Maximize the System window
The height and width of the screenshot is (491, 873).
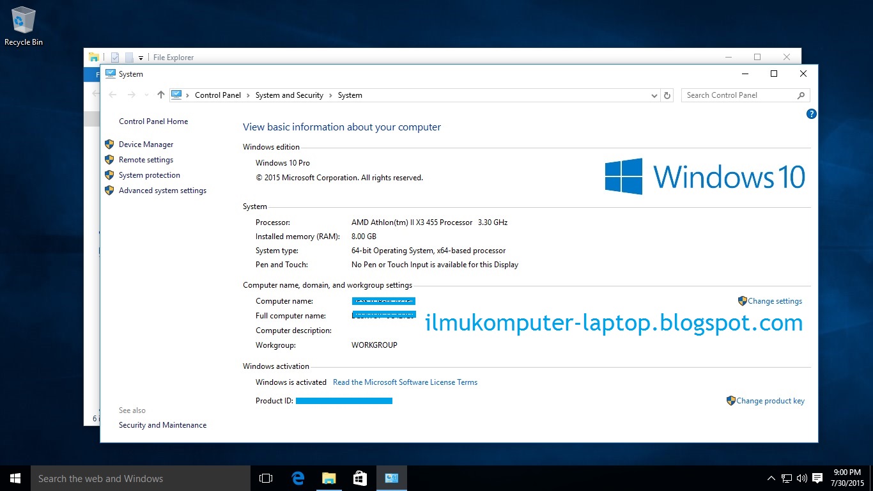click(x=774, y=74)
